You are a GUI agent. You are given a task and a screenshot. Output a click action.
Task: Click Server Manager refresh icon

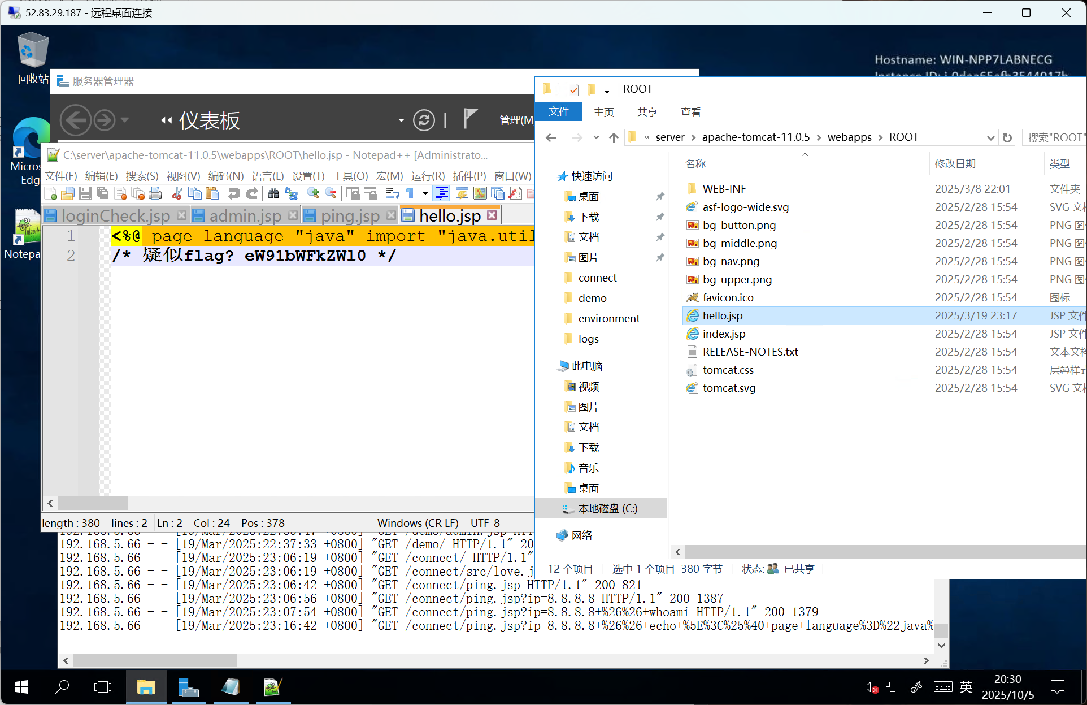424,120
